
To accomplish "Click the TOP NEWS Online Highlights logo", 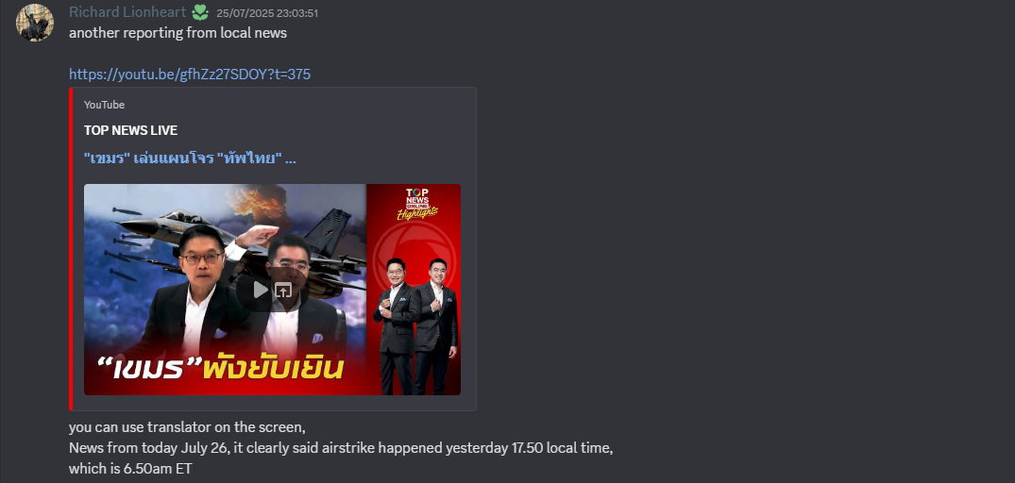I will pos(417,204).
